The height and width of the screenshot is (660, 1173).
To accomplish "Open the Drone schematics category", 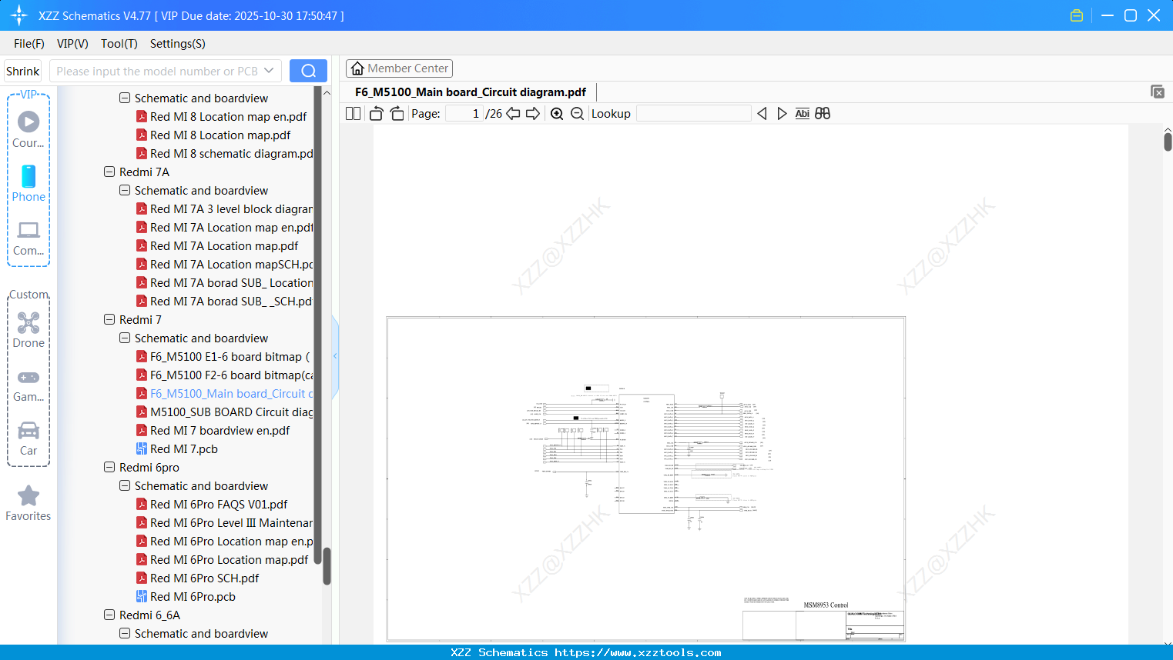I will [28, 329].
